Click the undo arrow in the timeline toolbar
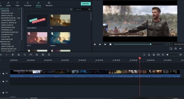The height and width of the screenshot is (99, 184). [x=1, y=55]
